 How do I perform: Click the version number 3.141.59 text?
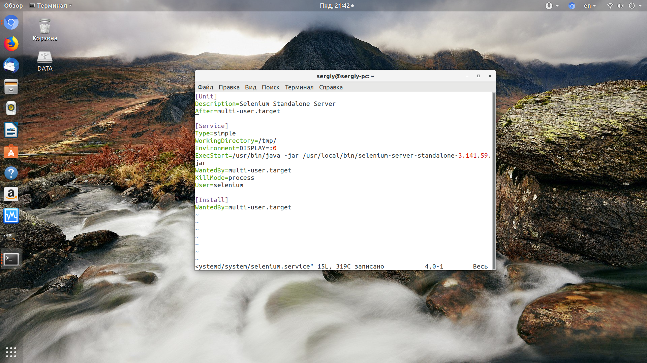tap(473, 156)
